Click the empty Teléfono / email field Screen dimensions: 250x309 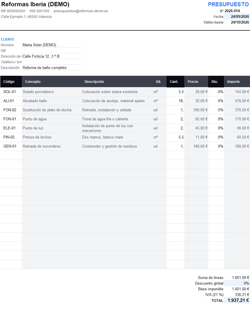click(52, 62)
